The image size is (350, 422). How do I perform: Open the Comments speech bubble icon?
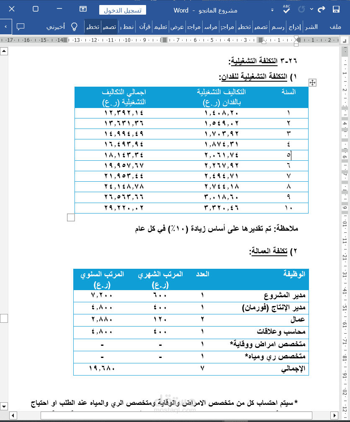point(21,27)
